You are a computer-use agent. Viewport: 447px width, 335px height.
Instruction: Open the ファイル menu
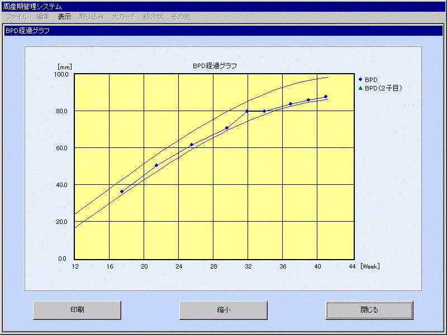17,17
